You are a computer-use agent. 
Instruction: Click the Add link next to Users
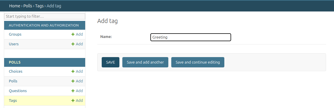tap(77, 44)
